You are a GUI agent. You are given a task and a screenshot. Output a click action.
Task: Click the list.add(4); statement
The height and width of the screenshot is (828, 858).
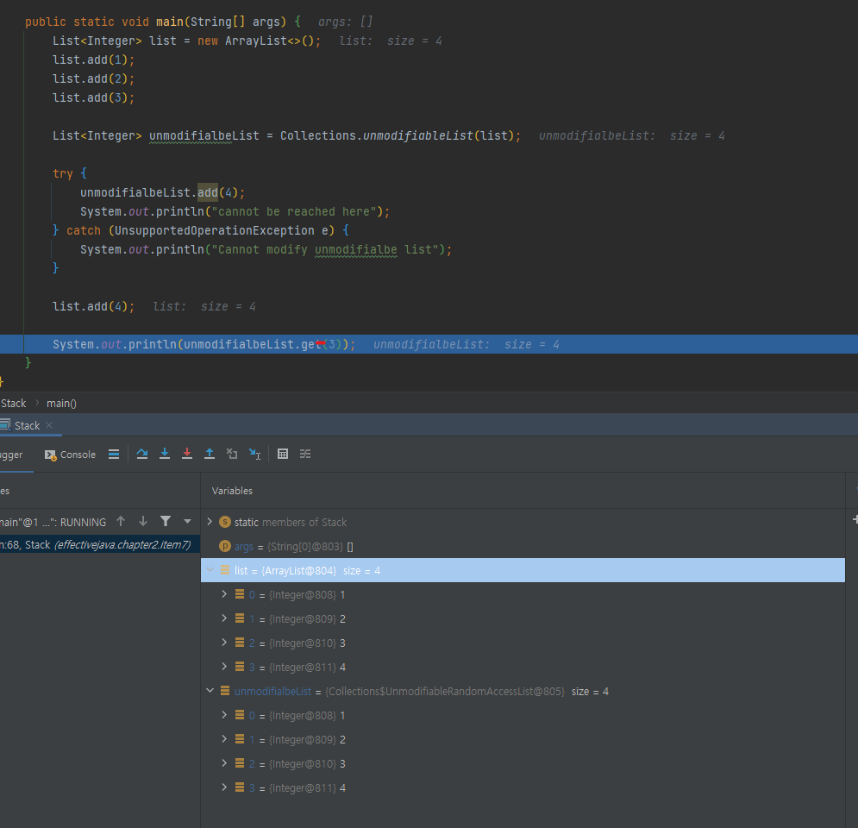pyautogui.click(x=94, y=306)
